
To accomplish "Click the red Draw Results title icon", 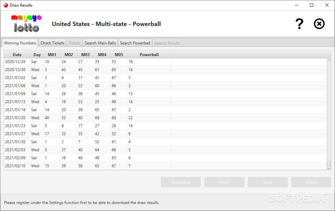I will 6,5.
